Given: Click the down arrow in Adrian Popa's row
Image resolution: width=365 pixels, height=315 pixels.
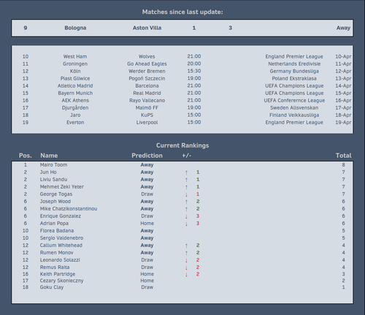Looking at the screenshot, I should [186, 224].
